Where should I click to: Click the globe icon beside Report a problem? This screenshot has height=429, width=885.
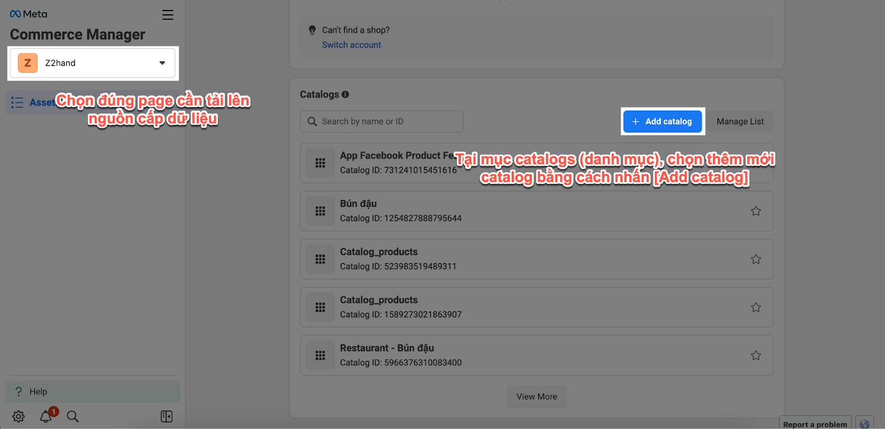[865, 423]
